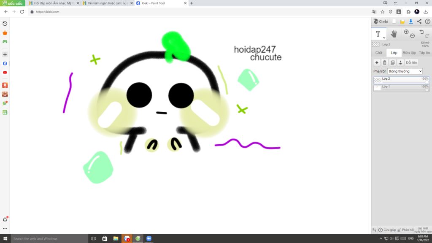Go back in the browser
Screen dimensions: 432x243
click(6, 12)
